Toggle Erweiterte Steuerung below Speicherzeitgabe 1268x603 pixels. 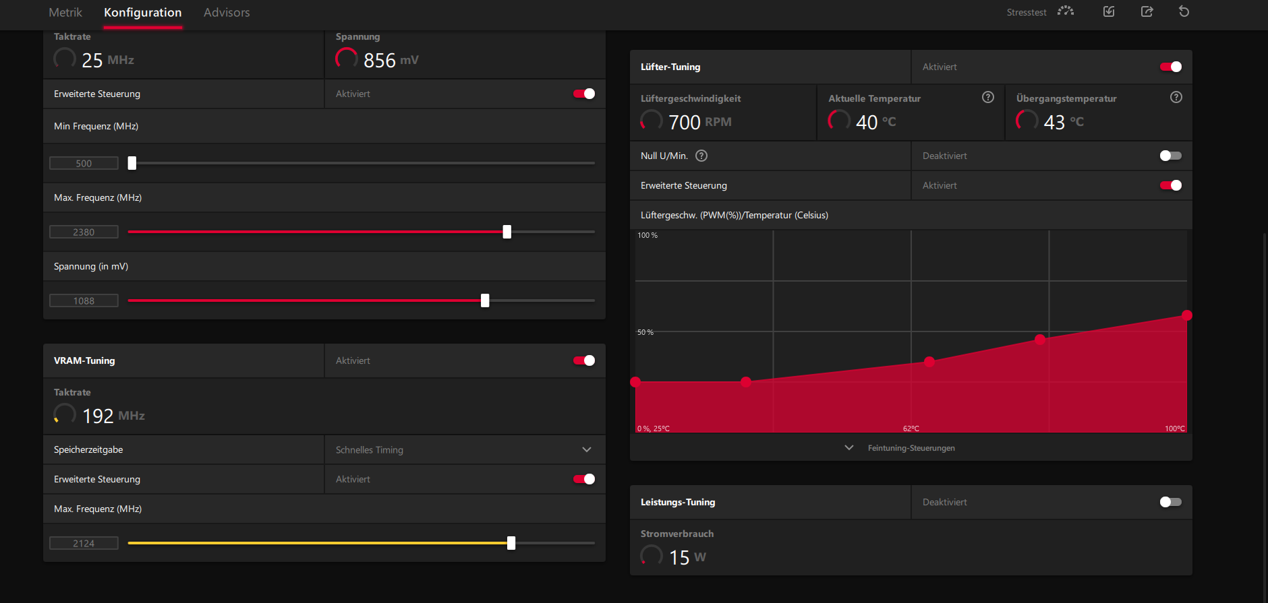(x=584, y=479)
